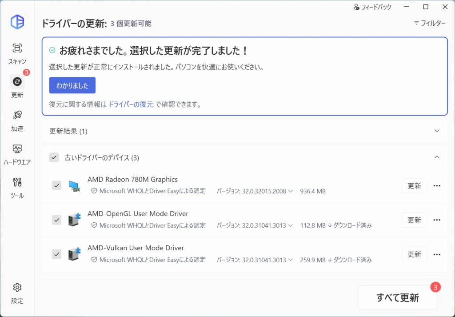Collapse 古いドライバーのデバイス (3) section
The image size is (455, 317).
437,157
